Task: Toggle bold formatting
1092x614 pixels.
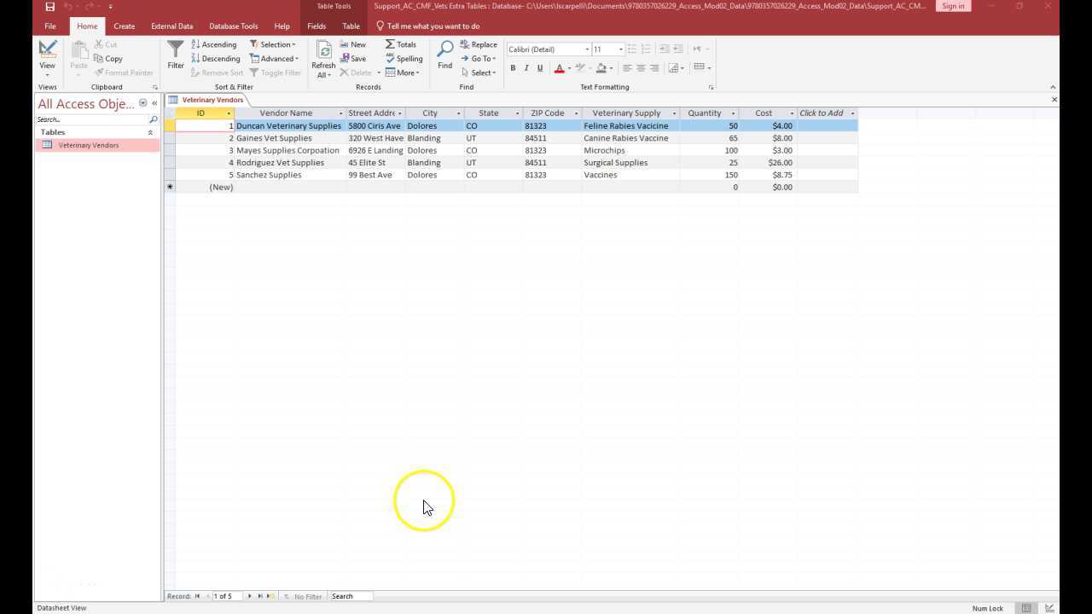Action: pyautogui.click(x=513, y=68)
